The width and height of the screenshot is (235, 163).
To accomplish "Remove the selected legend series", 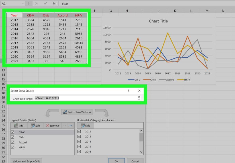I will tap(53, 126).
